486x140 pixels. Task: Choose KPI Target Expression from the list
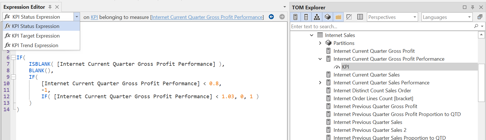[x=36, y=36]
